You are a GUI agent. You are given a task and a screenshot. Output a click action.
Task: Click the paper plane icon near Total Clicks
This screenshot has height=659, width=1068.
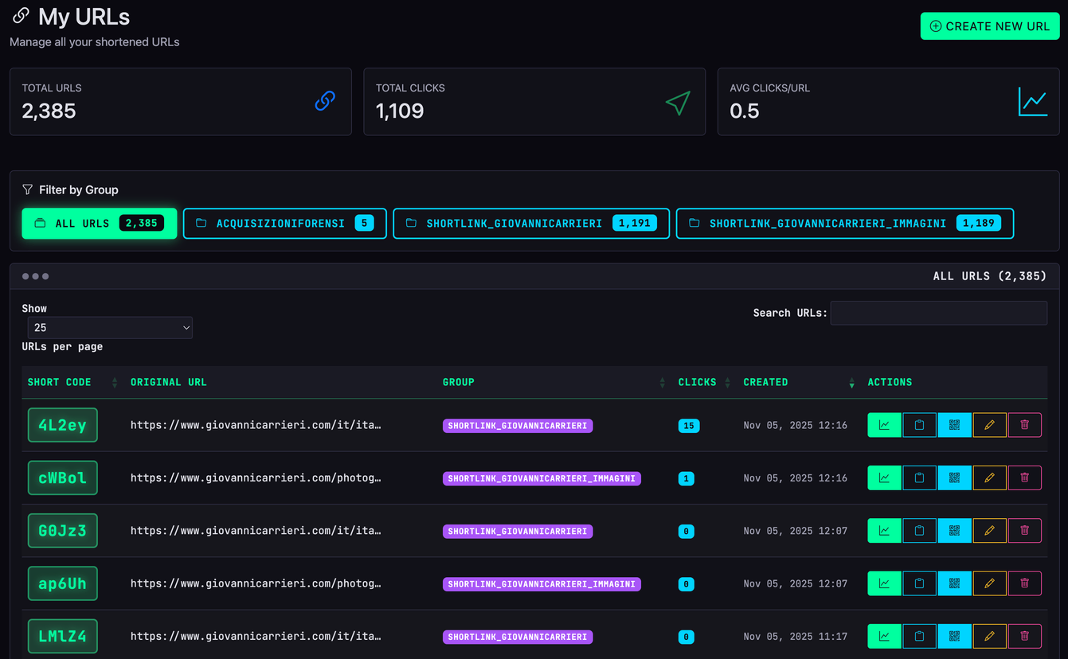click(678, 103)
